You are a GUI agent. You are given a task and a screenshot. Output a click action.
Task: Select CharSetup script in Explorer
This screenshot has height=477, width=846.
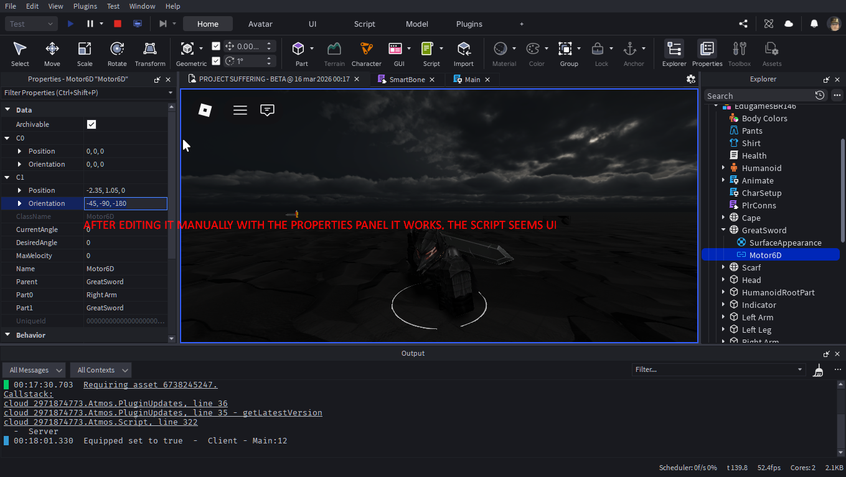coord(755,193)
